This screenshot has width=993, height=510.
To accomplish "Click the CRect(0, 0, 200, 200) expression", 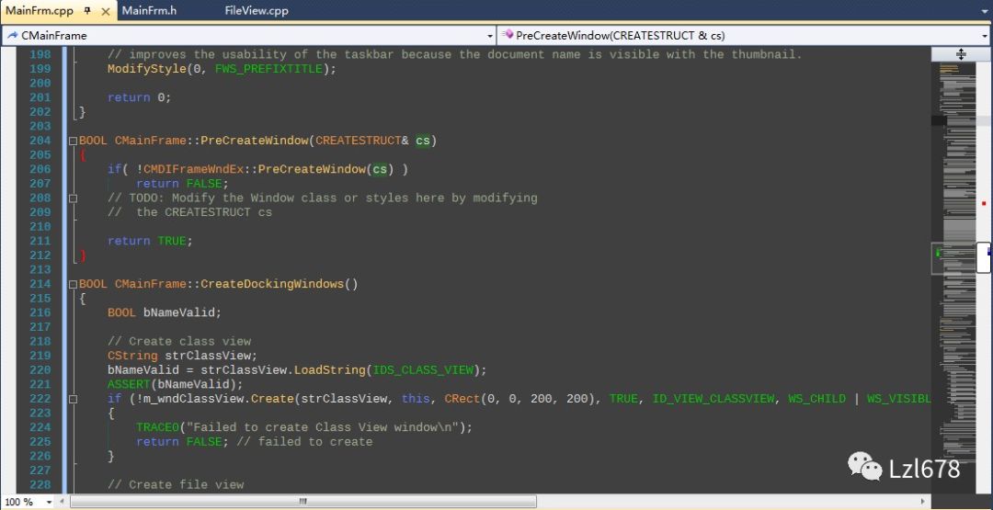I will (523, 399).
